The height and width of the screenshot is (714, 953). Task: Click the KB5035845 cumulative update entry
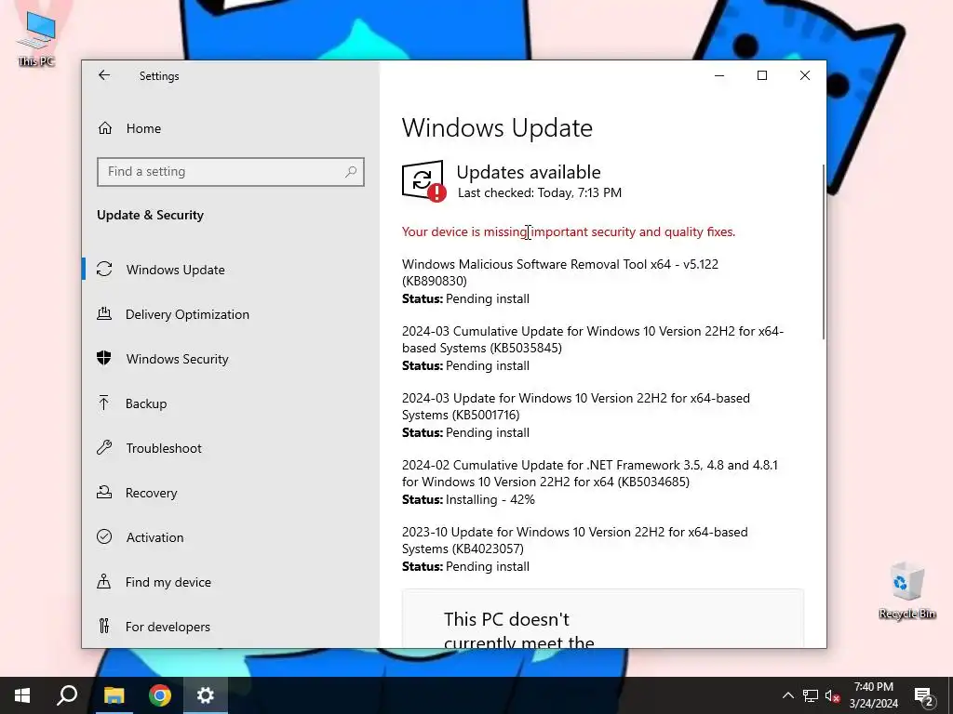click(x=593, y=348)
